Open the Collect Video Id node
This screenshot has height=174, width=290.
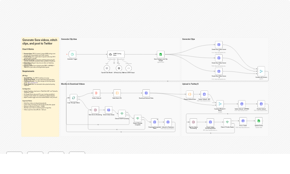coord(96,93)
